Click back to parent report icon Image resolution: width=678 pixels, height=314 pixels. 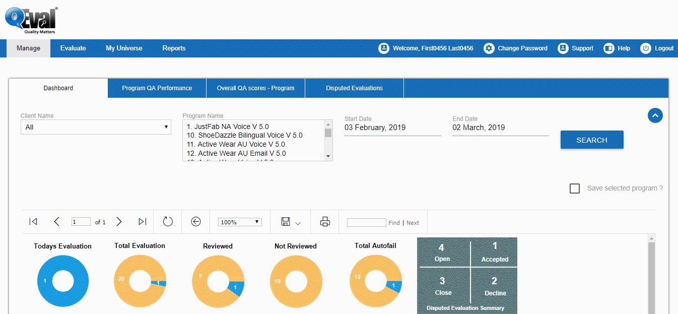[196, 222]
